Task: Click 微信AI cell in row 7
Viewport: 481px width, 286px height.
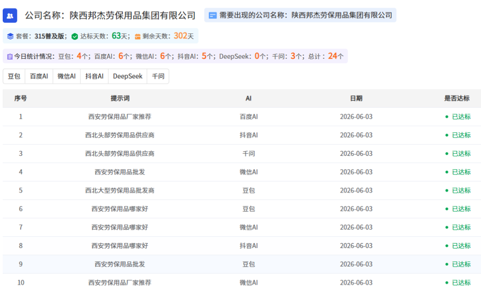Action: (x=249, y=227)
